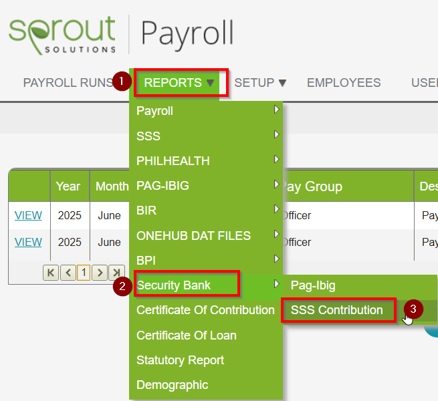Expand the Security Bank submenu
Viewport: 438px width, 401px height.
pos(206,285)
